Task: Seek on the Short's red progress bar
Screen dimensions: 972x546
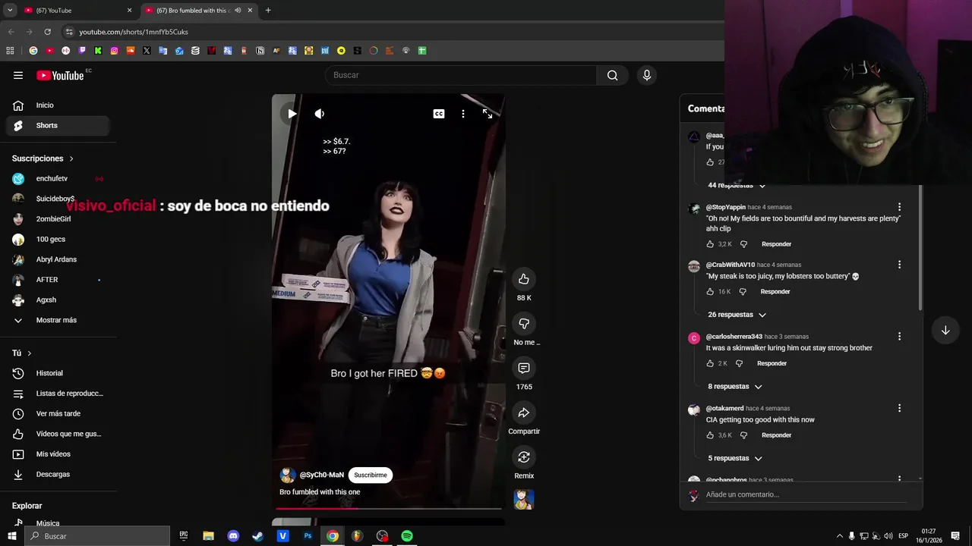Action: (x=388, y=508)
